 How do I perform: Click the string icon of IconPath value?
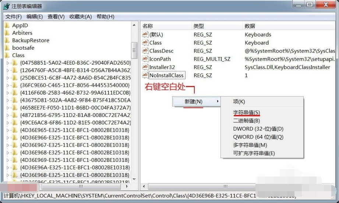tap(145, 59)
